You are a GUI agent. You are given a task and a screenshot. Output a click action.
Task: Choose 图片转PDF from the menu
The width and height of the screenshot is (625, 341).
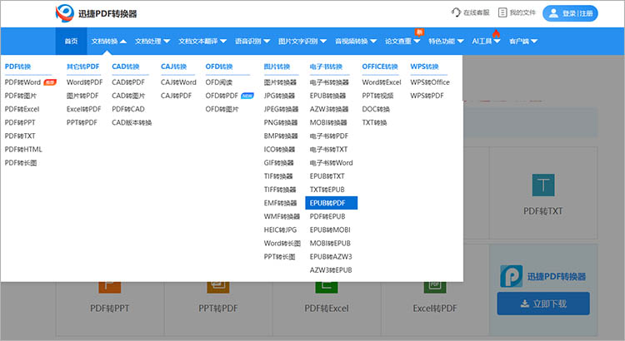pyautogui.click(x=82, y=96)
